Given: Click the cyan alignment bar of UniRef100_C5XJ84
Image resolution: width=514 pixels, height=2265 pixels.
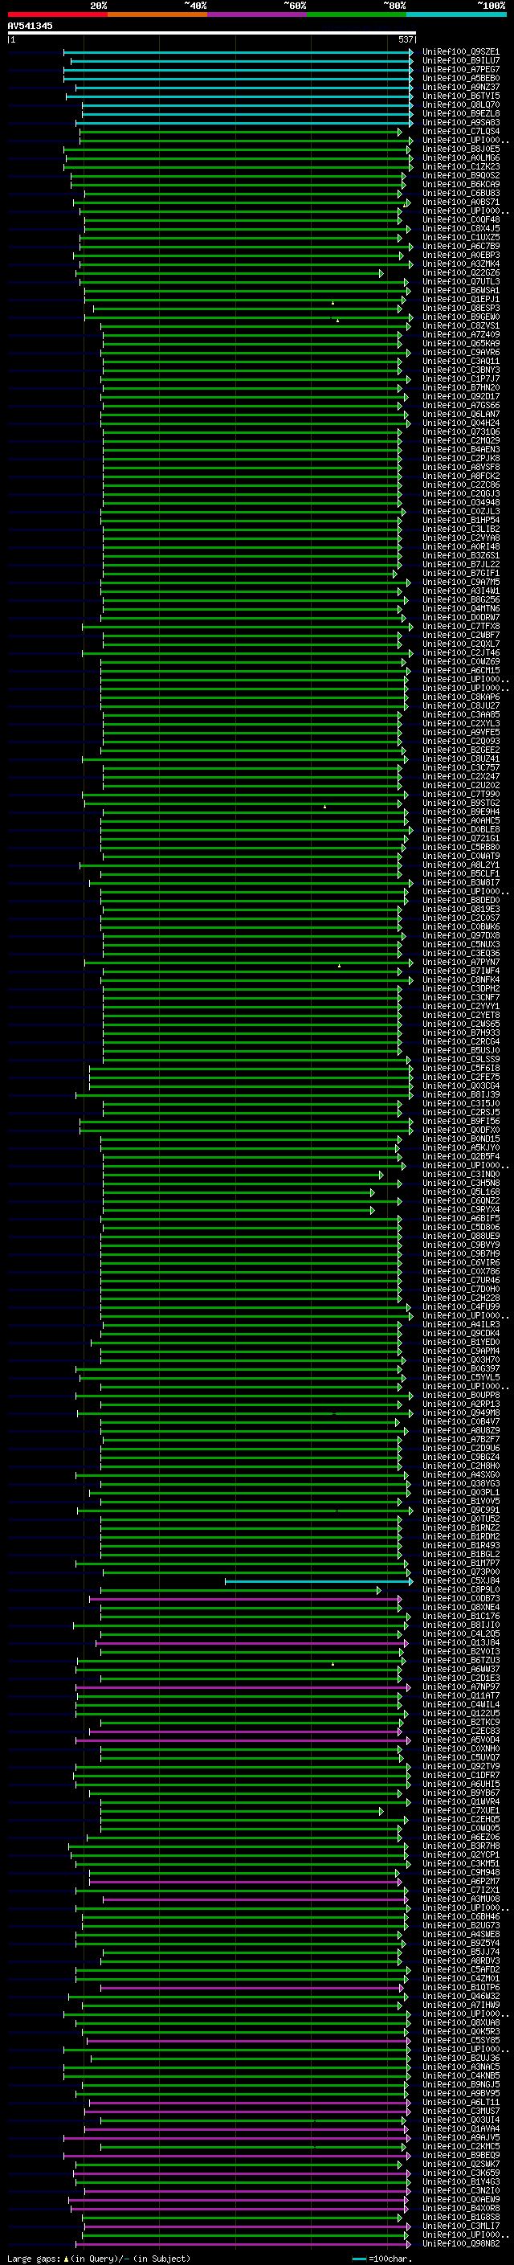Looking at the screenshot, I should pos(318,1581).
